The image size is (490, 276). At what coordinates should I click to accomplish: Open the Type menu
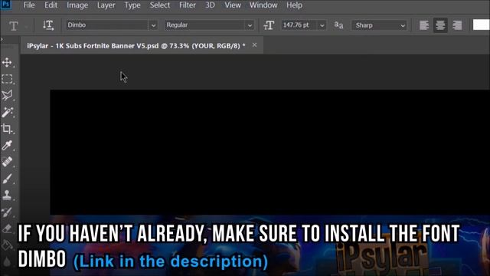pos(132,5)
